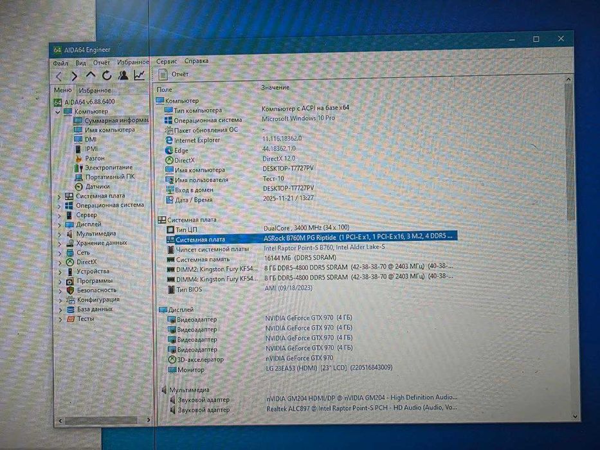Image resolution: width=600 pixels, height=450 pixels.
Task: Expand the Сервер tree node
Action: click(x=59, y=216)
